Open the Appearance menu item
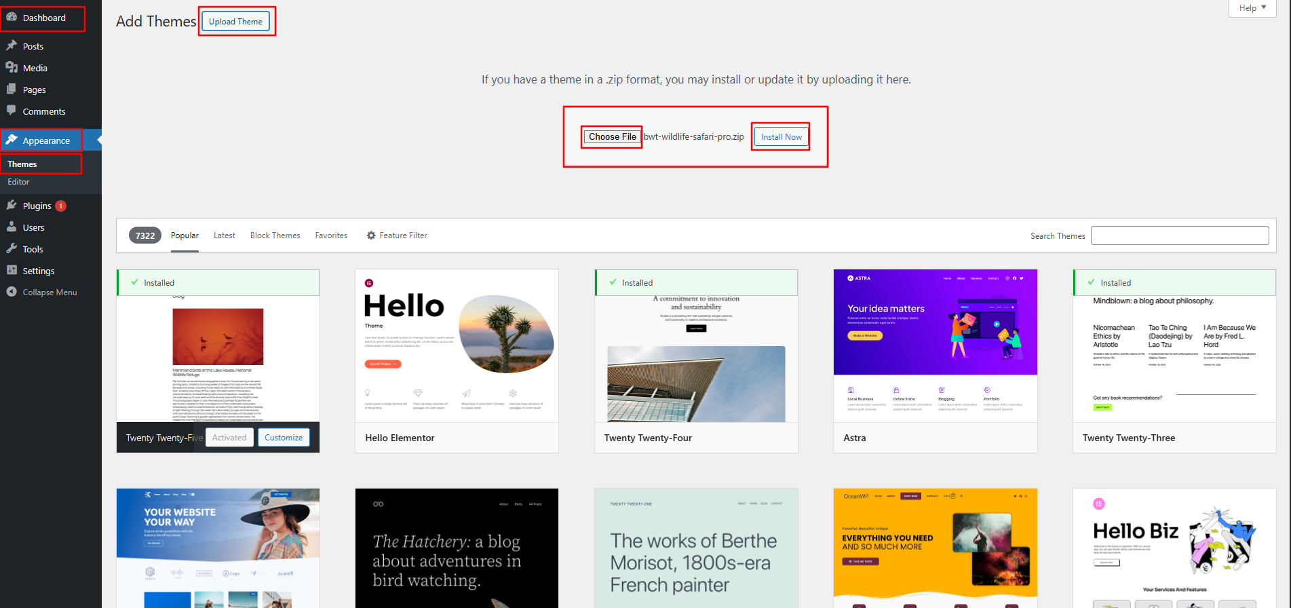1291x608 pixels. tap(46, 140)
